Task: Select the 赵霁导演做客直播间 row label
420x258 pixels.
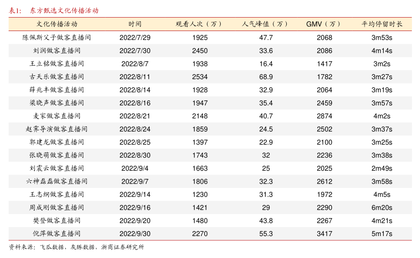Action: point(57,129)
